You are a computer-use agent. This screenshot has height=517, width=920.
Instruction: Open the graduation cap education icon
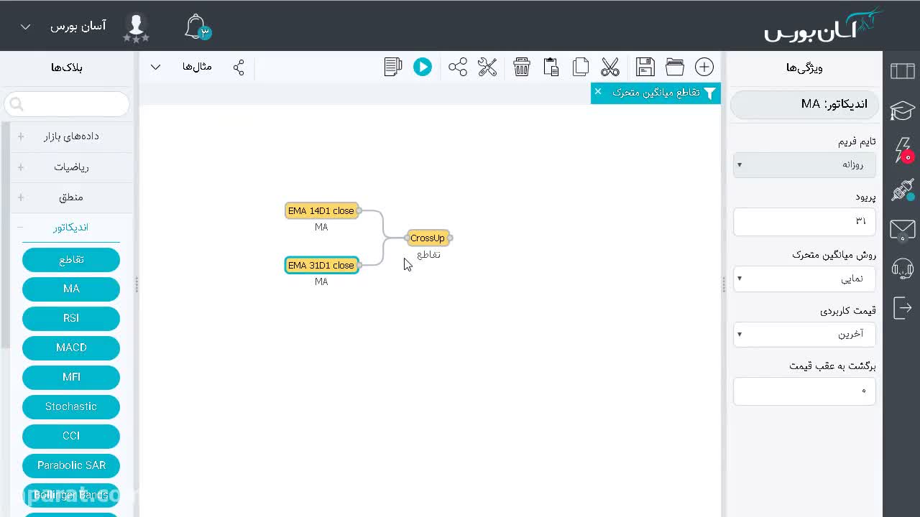click(903, 111)
